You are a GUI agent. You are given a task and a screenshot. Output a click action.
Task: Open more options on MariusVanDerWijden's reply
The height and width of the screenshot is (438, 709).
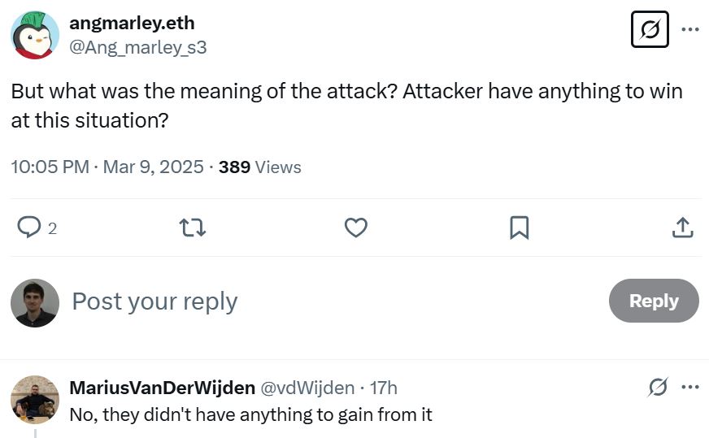pyautogui.click(x=690, y=388)
